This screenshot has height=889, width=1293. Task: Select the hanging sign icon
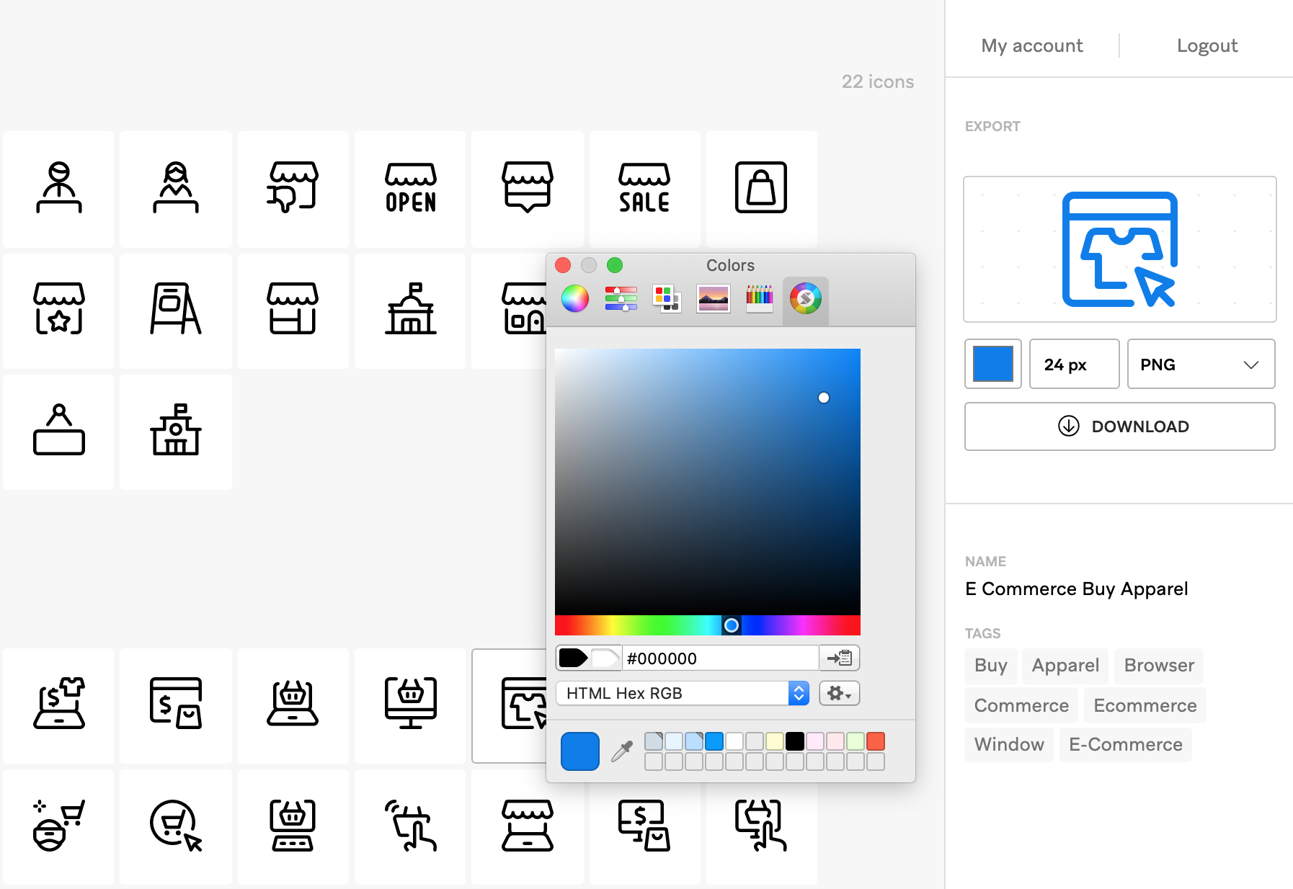[58, 431]
